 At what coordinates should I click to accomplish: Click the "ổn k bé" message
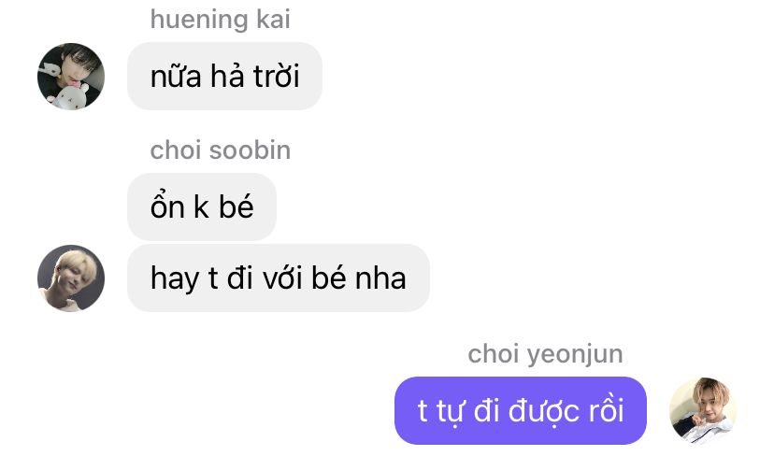(202, 207)
